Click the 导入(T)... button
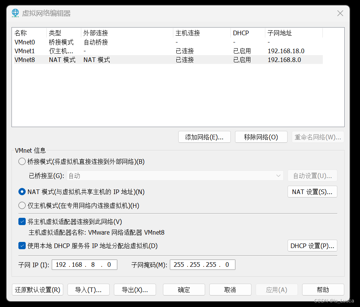Screen dimensions: 360x307 89,290
